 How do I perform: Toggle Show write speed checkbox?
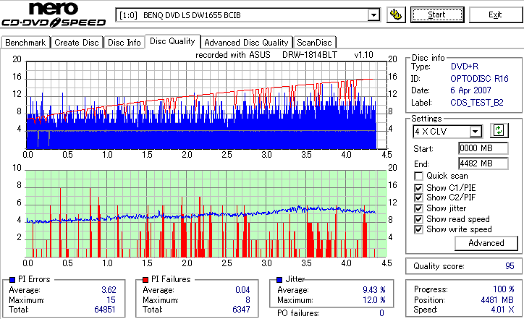(418, 229)
